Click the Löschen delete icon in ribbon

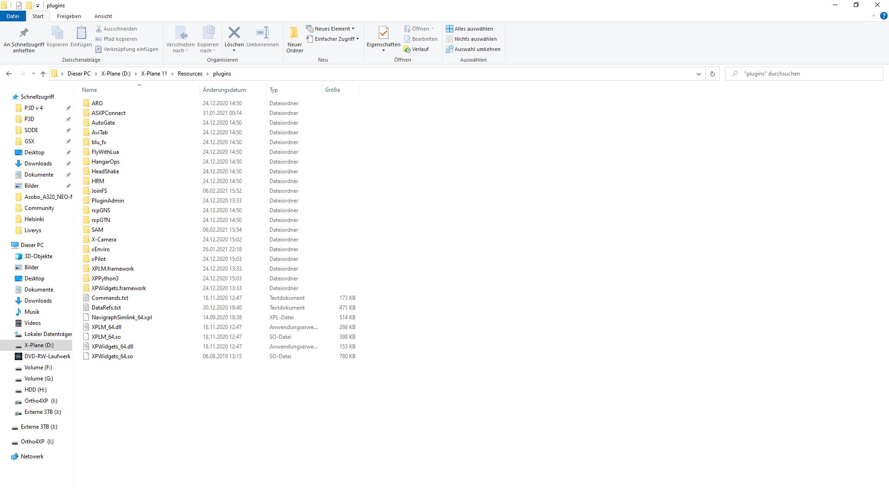(234, 33)
